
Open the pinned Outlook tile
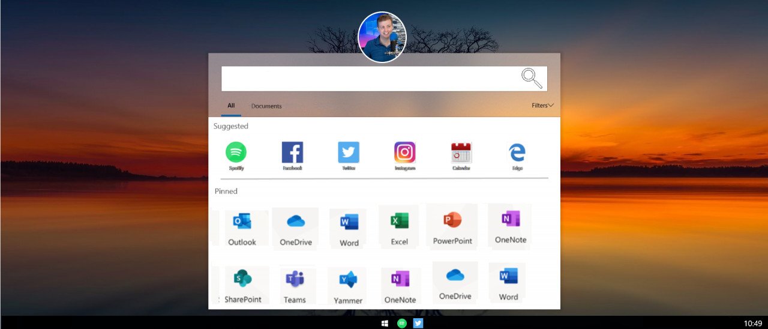242,228
